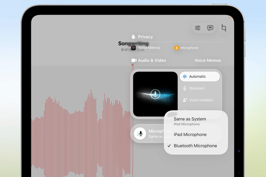Screen dimensions: 266x177
Task: Open the transcript speech bubble icon
Action: [210, 28]
